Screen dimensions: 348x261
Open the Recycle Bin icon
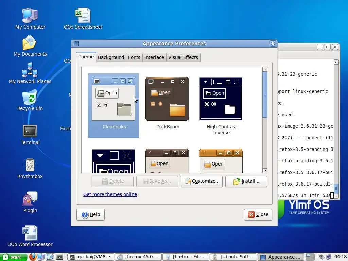(x=30, y=100)
